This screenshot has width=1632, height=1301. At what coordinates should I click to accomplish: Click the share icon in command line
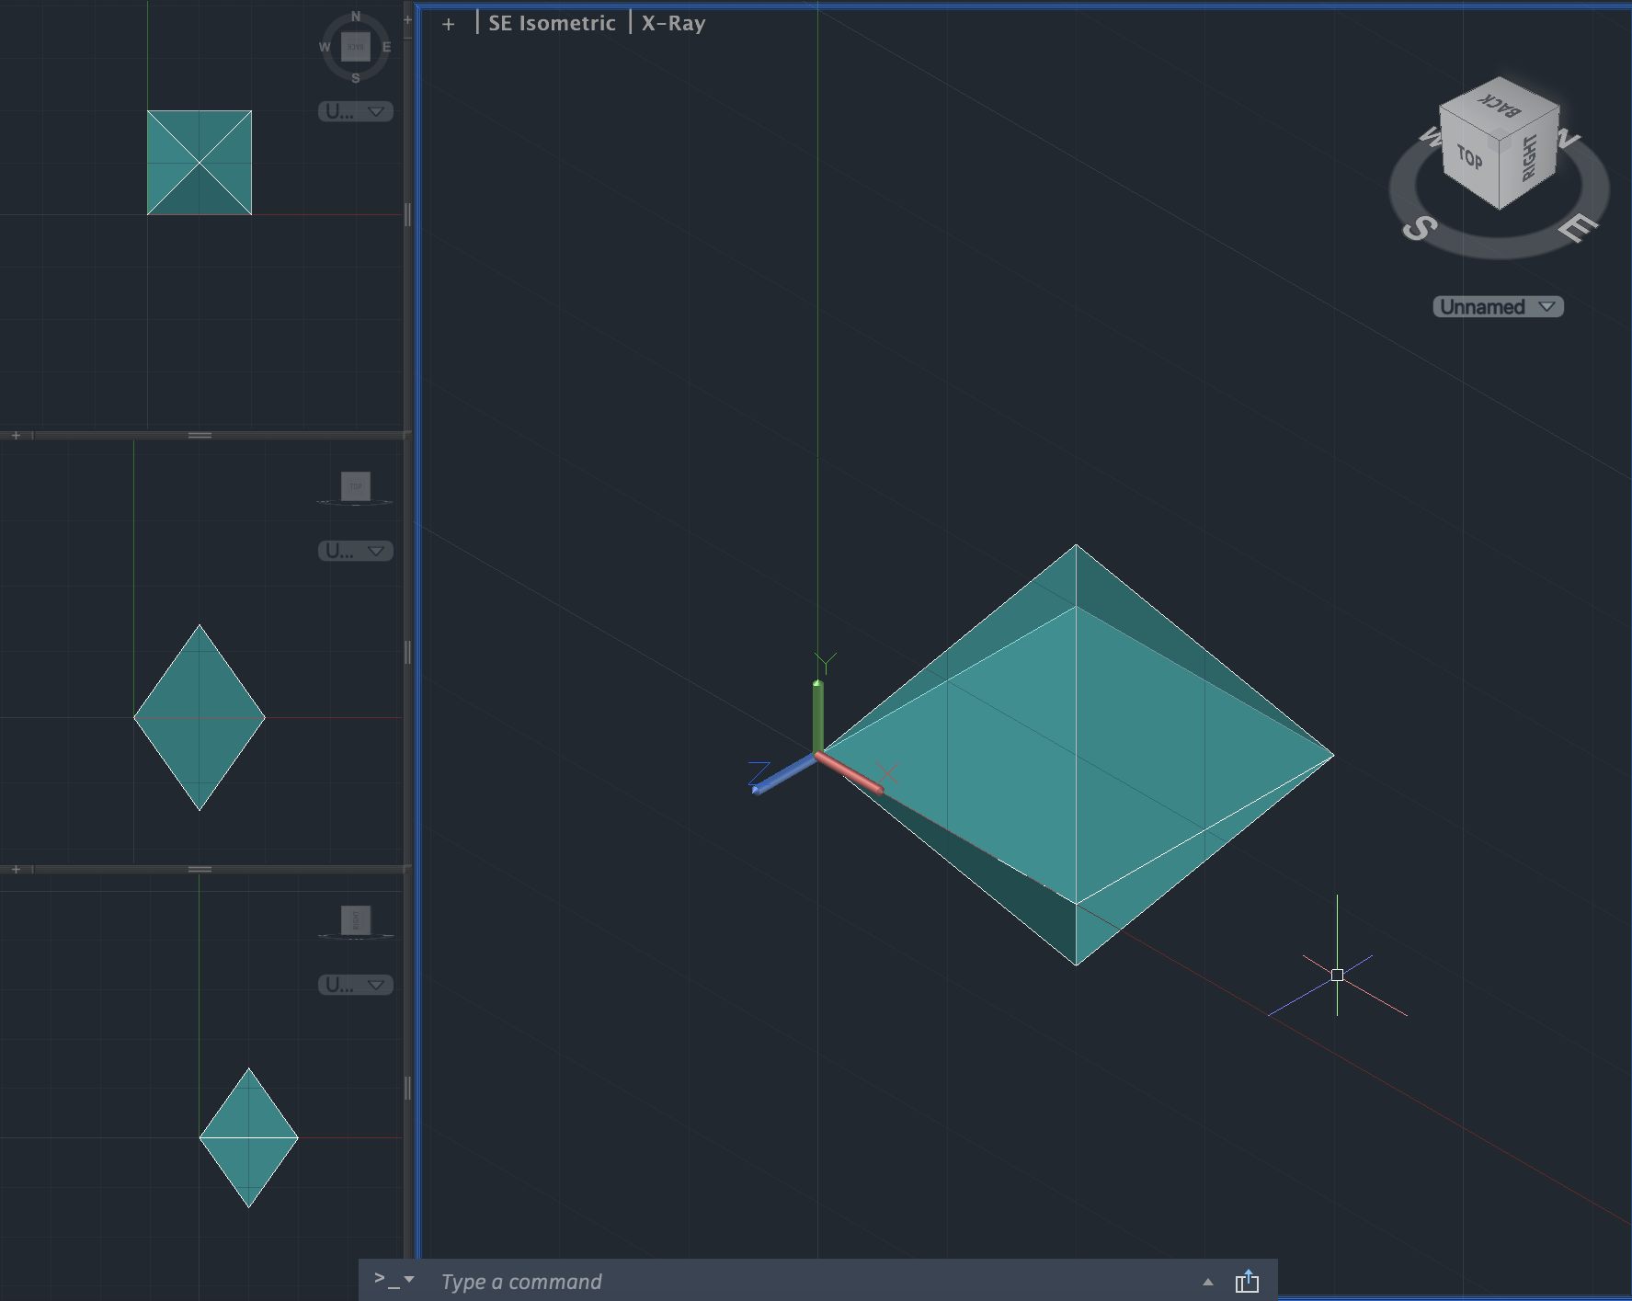[x=1247, y=1281]
